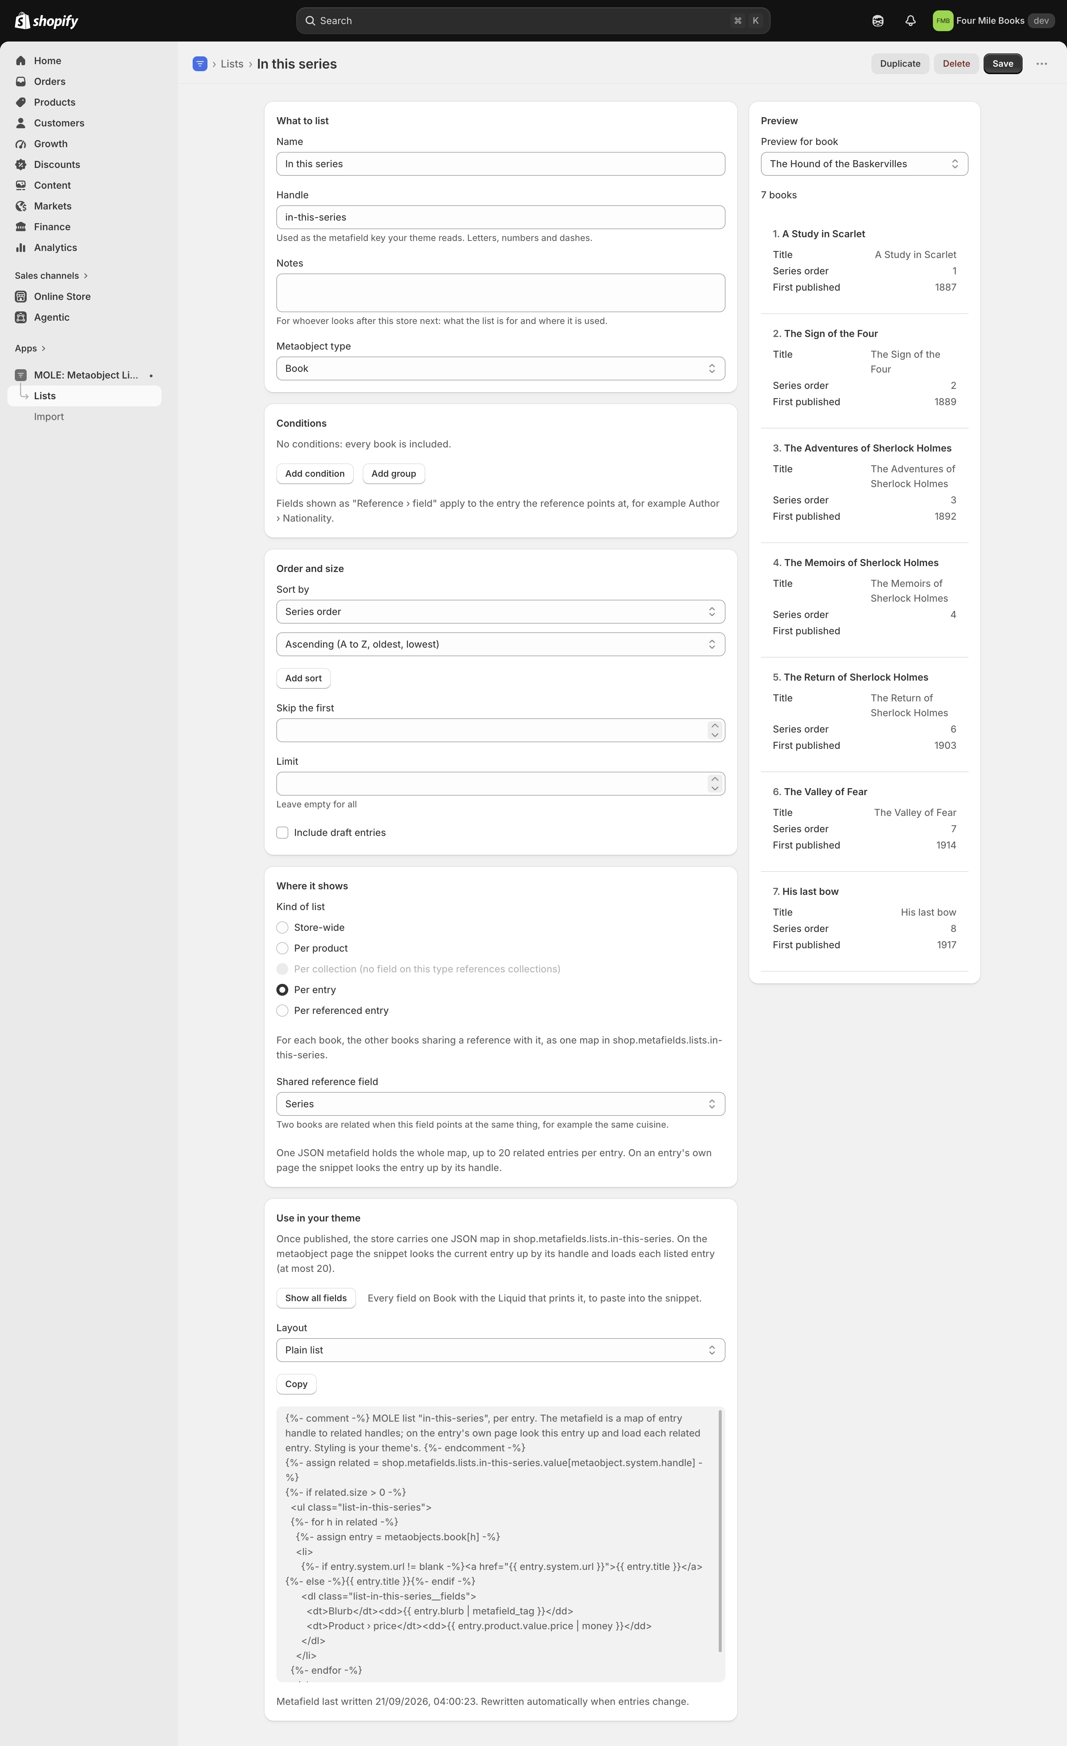The width and height of the screenshot is (1067, 1746).
Task: Click the Discounts badge icon
Action: [x=21, y=164]
